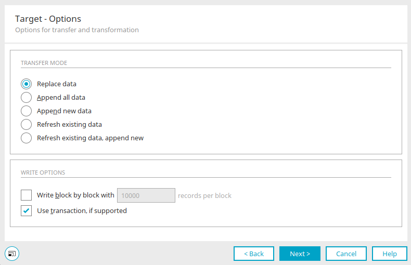Select Refresh existing data, append new

[26, 138]
